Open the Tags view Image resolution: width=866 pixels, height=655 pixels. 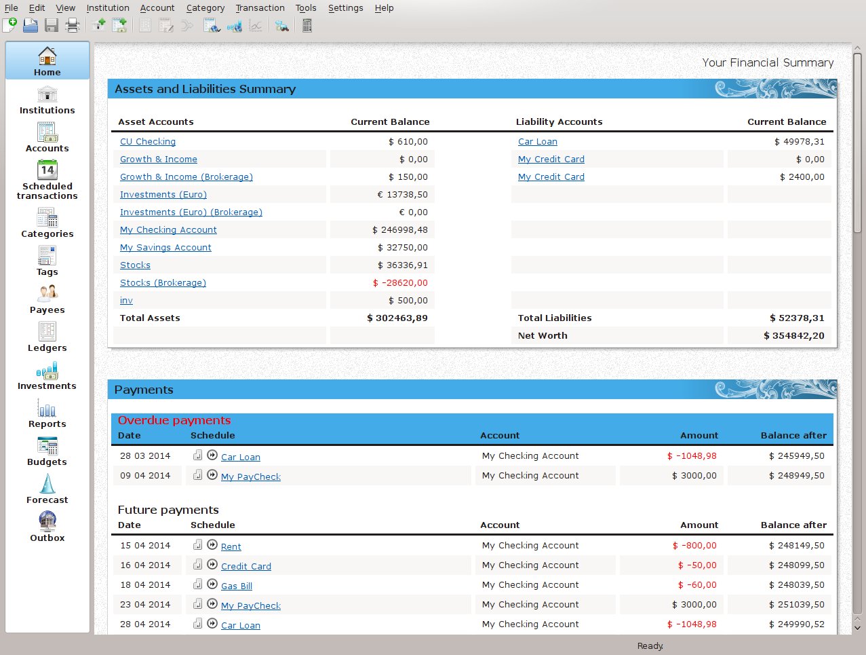coord(47,261)
